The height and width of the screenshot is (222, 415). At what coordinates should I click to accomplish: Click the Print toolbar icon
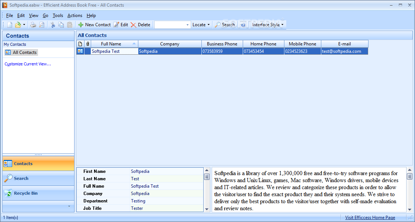33,25
